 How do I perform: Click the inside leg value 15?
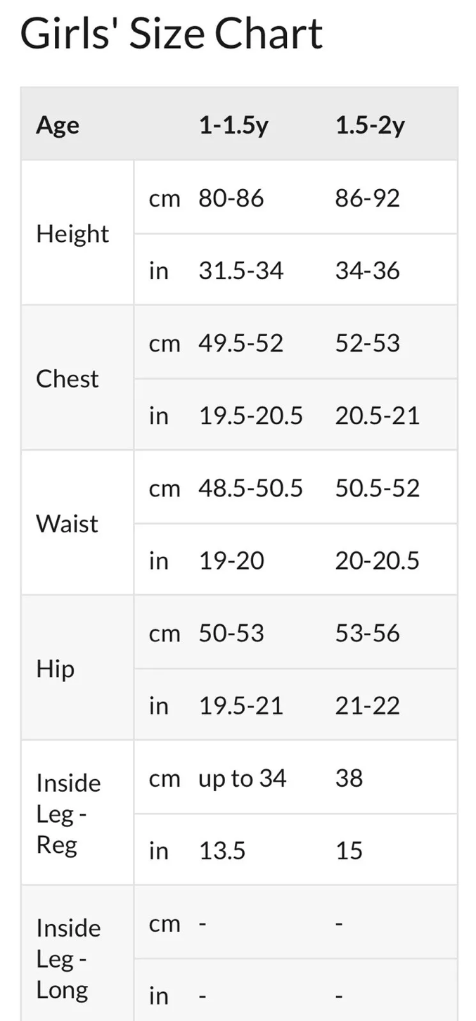349,849
